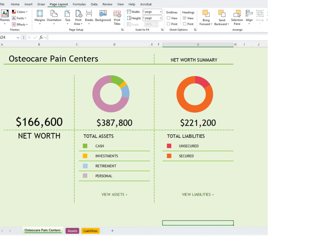Click the yellow INVESTMENTS legend swatch
Viewport: 315px width, 236px height.
(x=85, y=156)
